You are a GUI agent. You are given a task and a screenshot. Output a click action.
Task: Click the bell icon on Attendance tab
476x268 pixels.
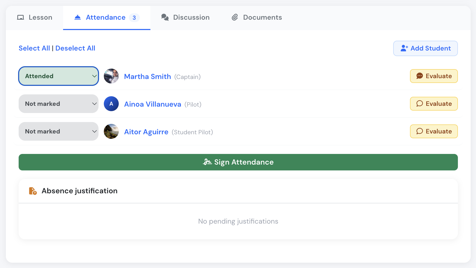coord(77,17)
